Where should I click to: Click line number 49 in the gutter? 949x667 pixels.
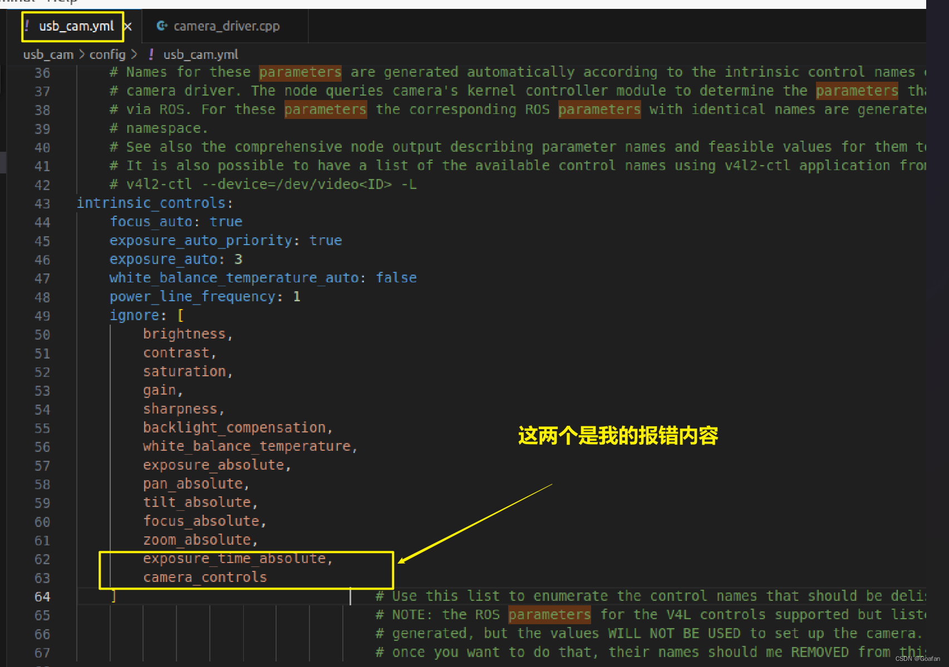point(42,316)
